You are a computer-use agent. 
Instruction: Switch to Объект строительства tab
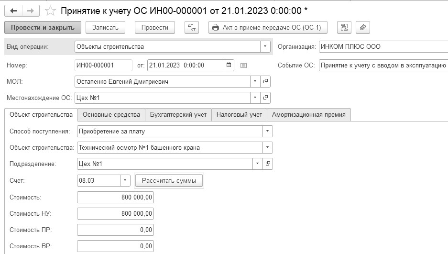[41, 115]
